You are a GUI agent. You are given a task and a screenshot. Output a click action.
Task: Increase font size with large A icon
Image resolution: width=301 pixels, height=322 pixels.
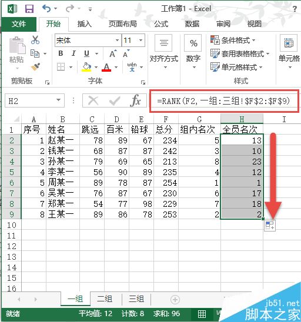pyautogui.click(x=113, y=54)
